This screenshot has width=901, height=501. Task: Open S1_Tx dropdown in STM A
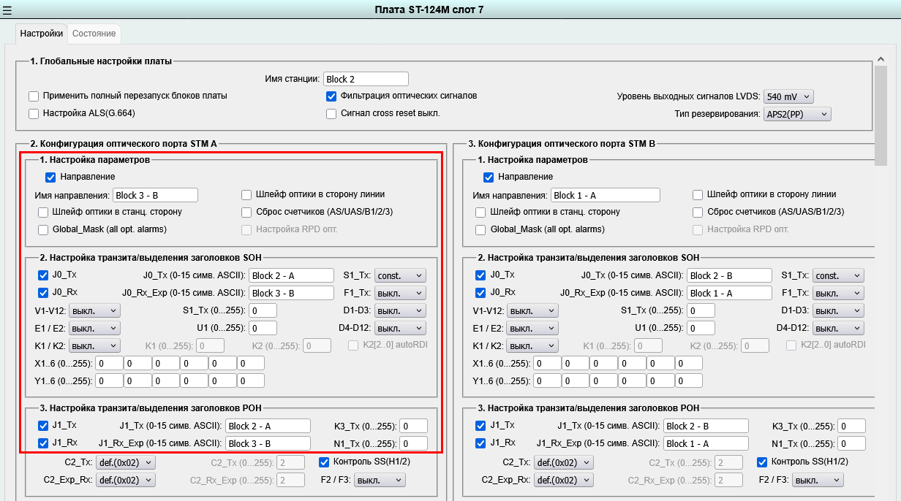pyautogui.click(x=400, y=275)
